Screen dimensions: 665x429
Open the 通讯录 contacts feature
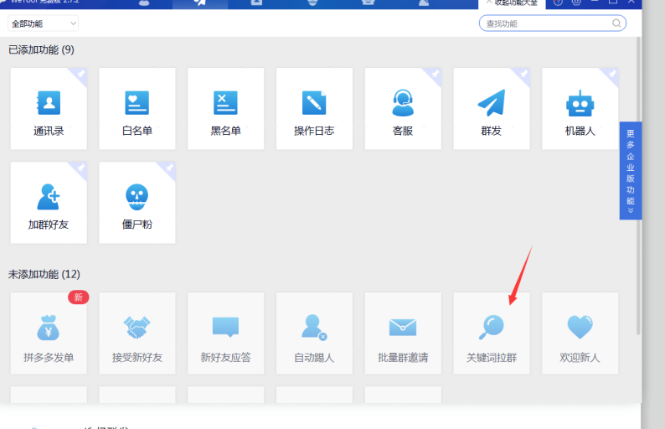point(49,109)
